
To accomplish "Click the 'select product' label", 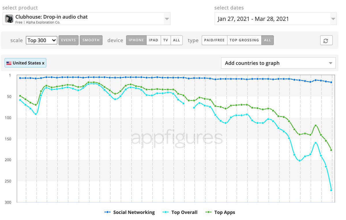I will [x=20, y=8].
